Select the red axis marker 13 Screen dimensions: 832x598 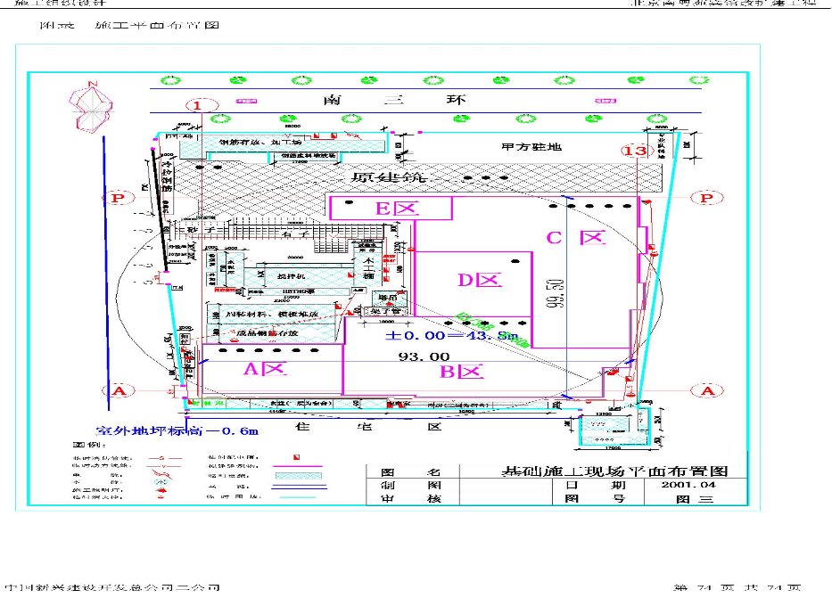point(634,151)
